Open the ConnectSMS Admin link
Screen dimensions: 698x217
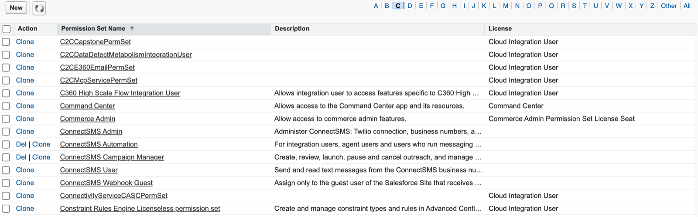coord(91,132)
